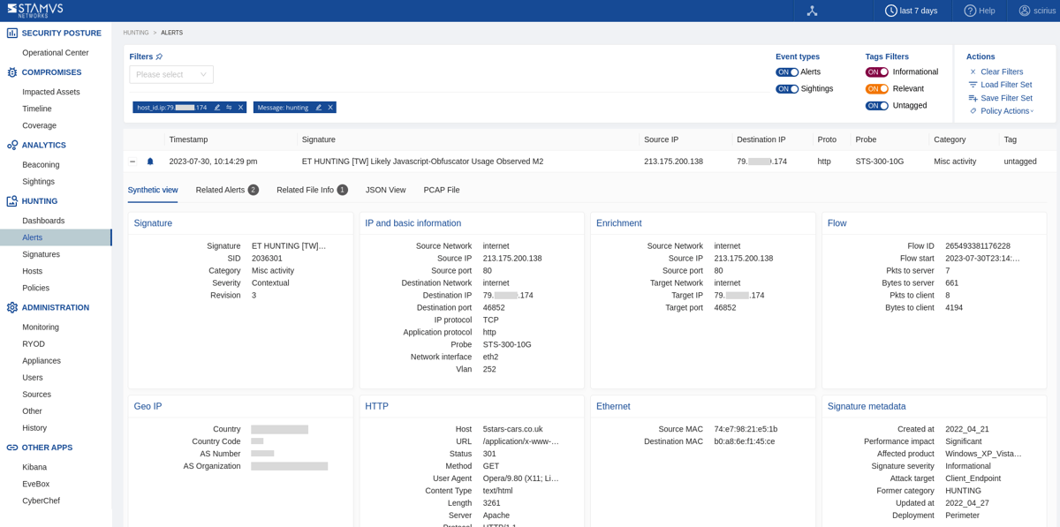Pin the Filters panel
Image resolution: width=1060 pixels, height=527 pixels.
coord(160,56)
